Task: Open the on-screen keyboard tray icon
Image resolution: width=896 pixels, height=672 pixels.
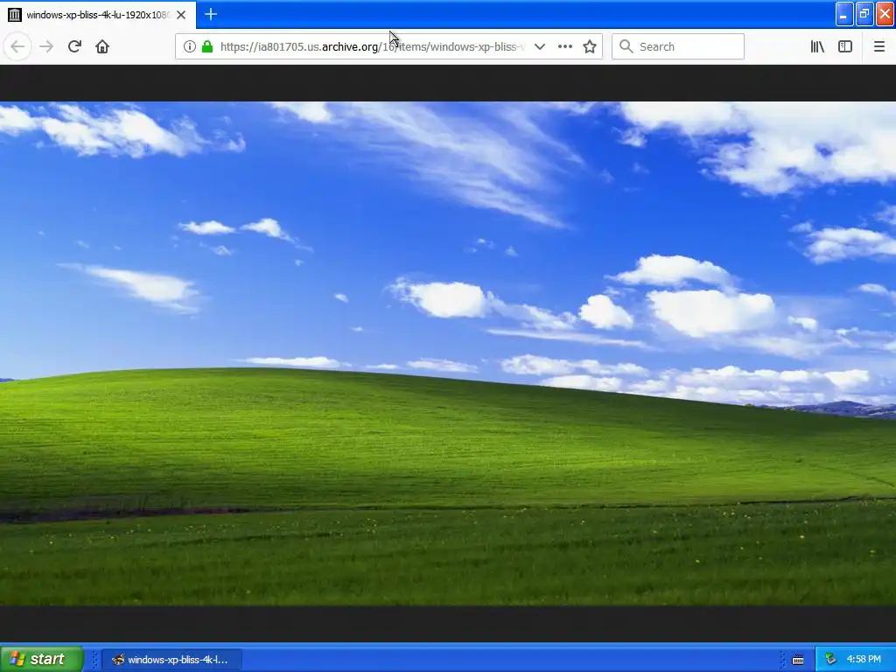Action: (x=798, y=660)
